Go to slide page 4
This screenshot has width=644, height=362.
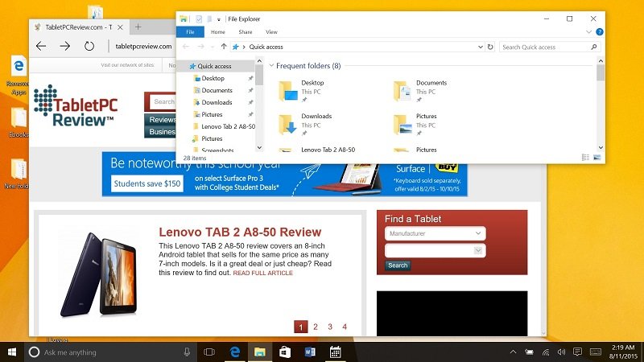point(345,327)
